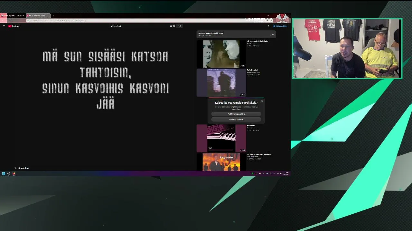
Task: Open a new browser tab
Action: click(53, 15)
